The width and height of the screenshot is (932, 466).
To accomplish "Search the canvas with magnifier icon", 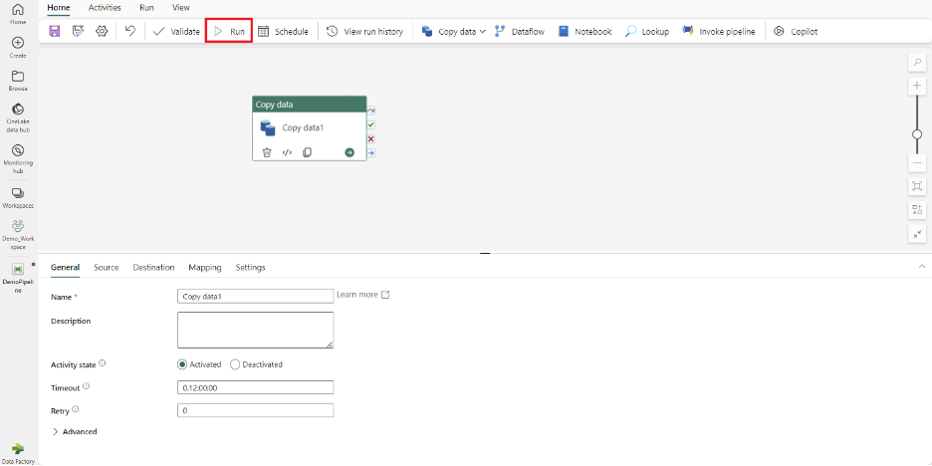I will 917,63.
